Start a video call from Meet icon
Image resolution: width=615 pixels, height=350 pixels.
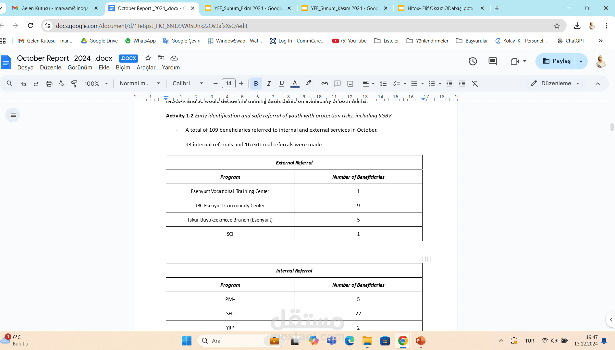click(515, 61)
